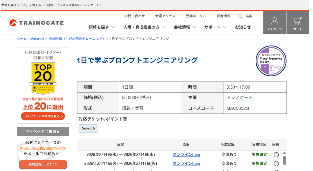Screen dimensions: 313x171
Task: Click 会場 column header
Action: click(x=186, y=145)
